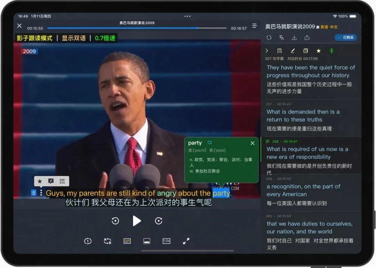Viewport: 376px width, 268px height.
Task: Click the word angry in subtitle
Action: tap(167, 193)
